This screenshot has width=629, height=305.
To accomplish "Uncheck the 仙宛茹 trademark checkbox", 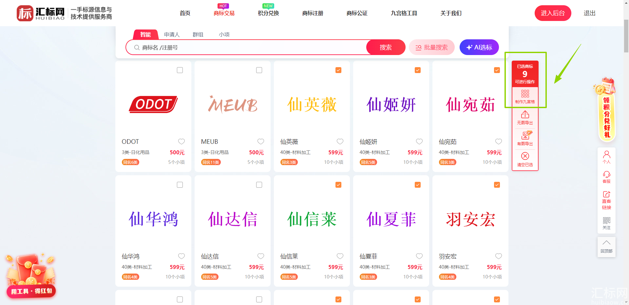I will pos(497,70).
